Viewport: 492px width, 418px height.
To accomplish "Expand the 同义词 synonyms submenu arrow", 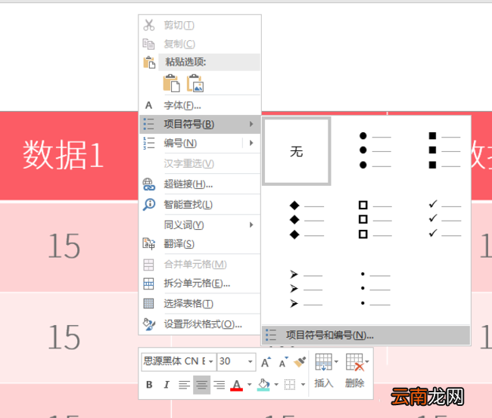I will click(x=251, y=224).
